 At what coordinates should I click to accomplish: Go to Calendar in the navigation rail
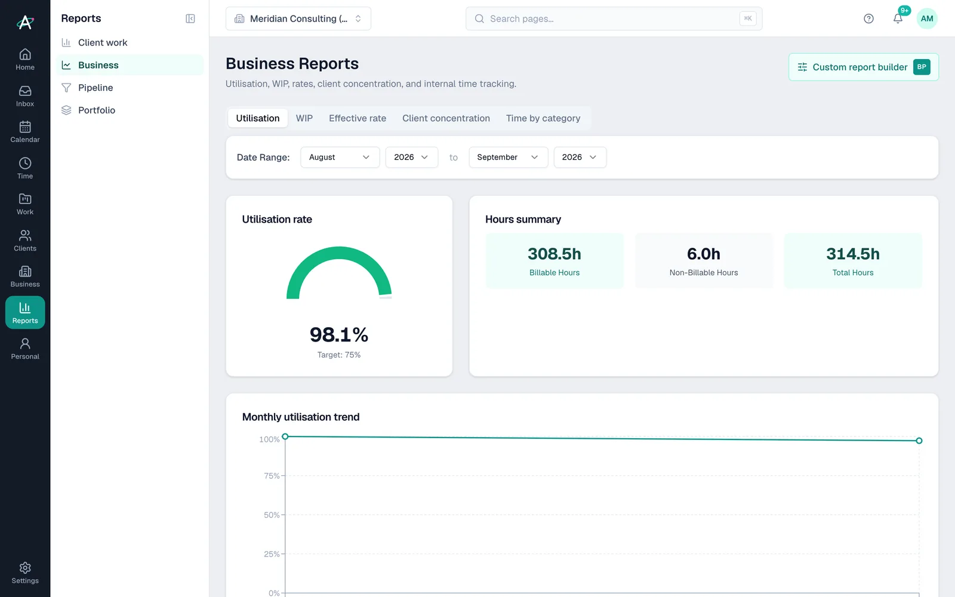(x=25, y=132)
